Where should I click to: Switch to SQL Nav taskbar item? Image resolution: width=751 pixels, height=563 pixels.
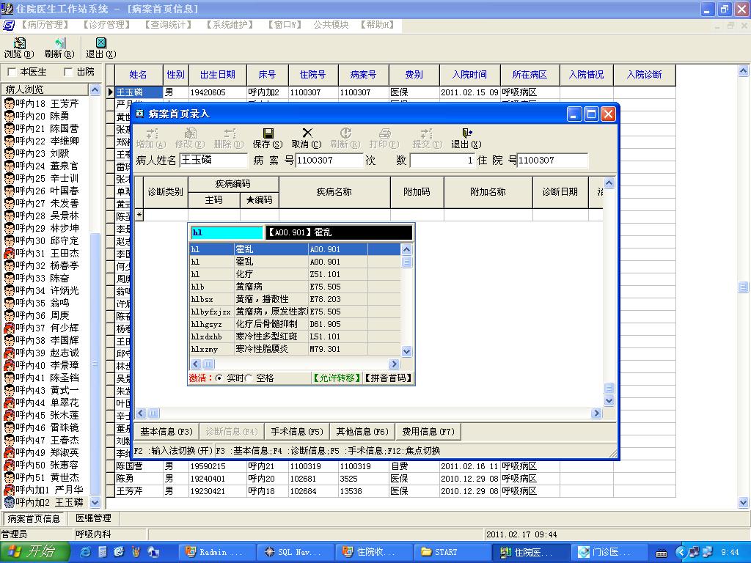(x=293, y=552)
